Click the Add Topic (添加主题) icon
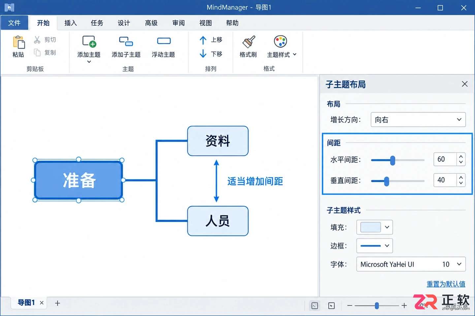Image resolution: width=475 pixels, height=316 pixels. [89, 41]
